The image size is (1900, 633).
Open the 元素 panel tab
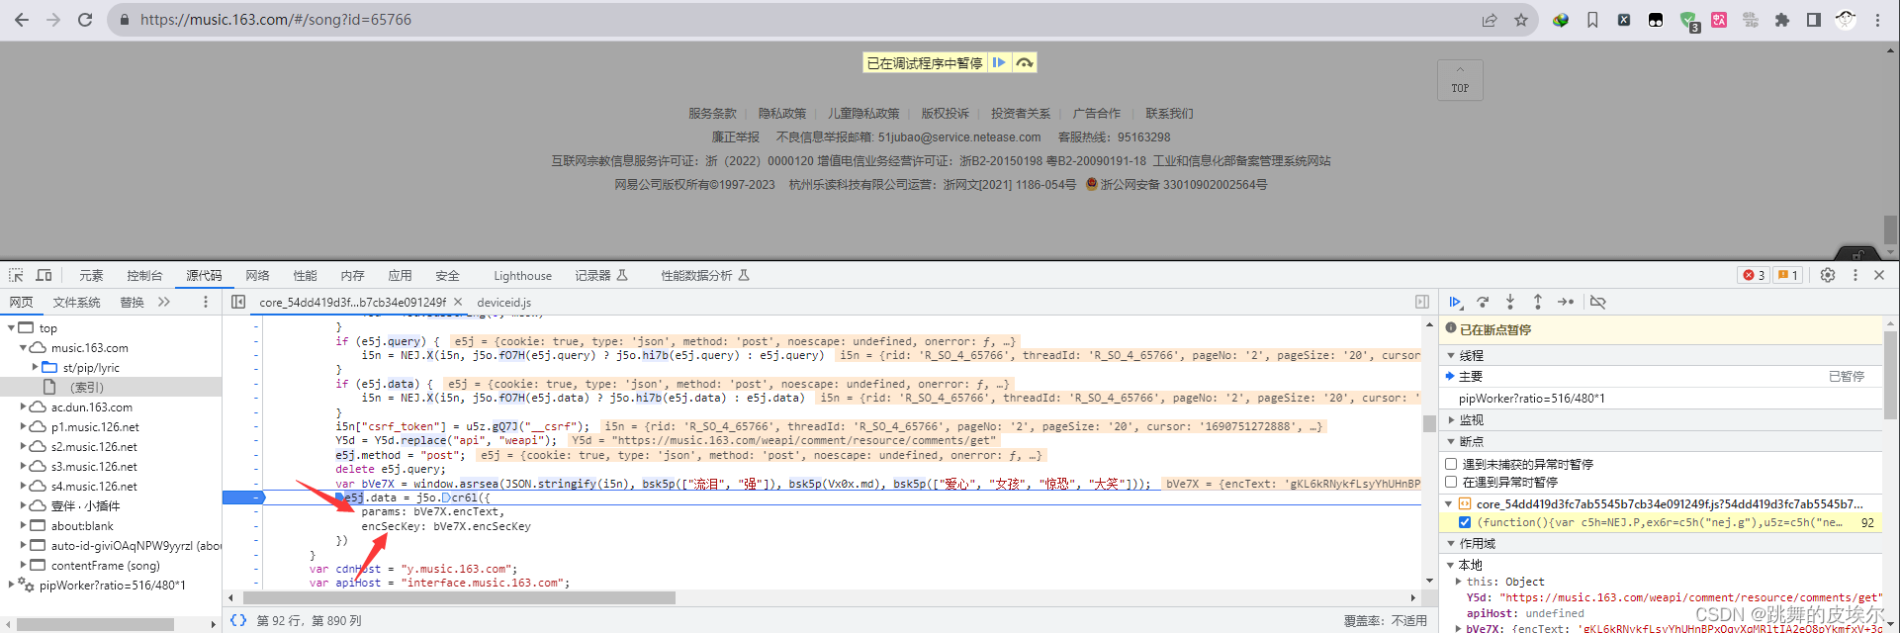click(x=91, y=276)
